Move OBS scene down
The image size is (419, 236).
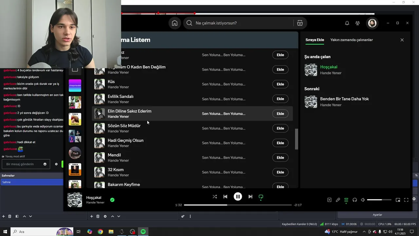30,216
